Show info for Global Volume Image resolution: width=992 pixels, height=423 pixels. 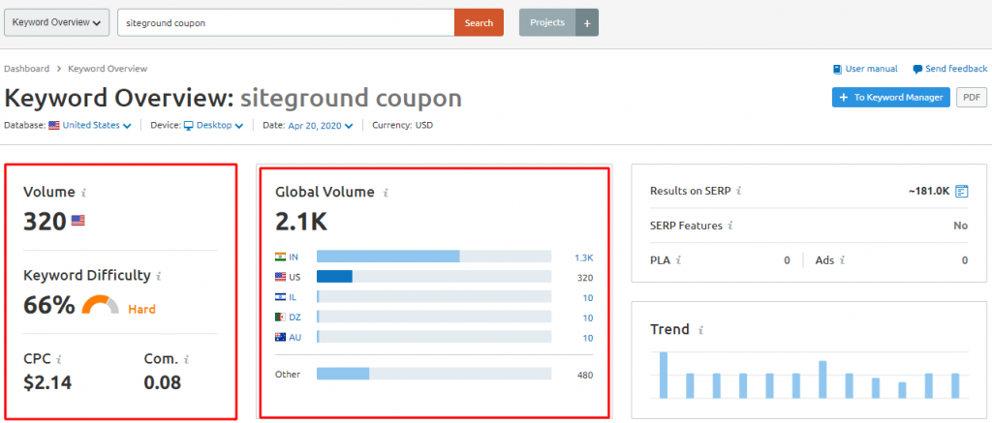pyautogui.click(x=386, y=193)
